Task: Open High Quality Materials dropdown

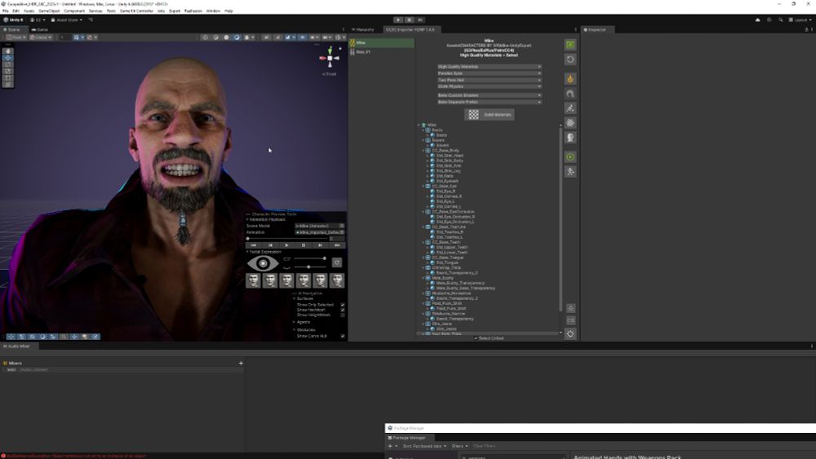Action: tap(489, 67)
